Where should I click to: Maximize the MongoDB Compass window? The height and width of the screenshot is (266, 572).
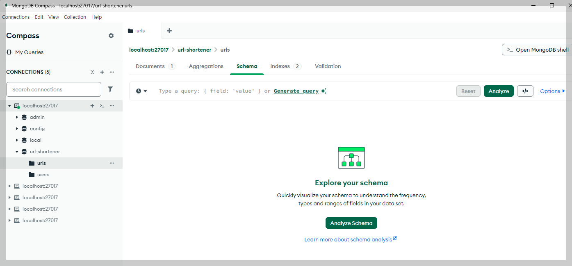click(552, 5)
